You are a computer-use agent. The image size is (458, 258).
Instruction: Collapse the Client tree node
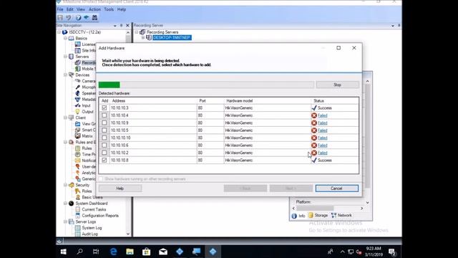pyautogui.click(x=66, y=118)
